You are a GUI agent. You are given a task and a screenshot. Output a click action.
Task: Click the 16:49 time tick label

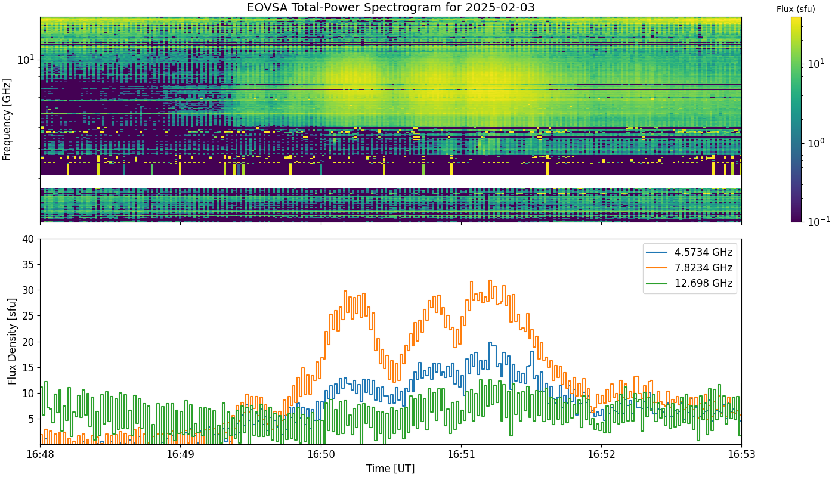[180, 454]
